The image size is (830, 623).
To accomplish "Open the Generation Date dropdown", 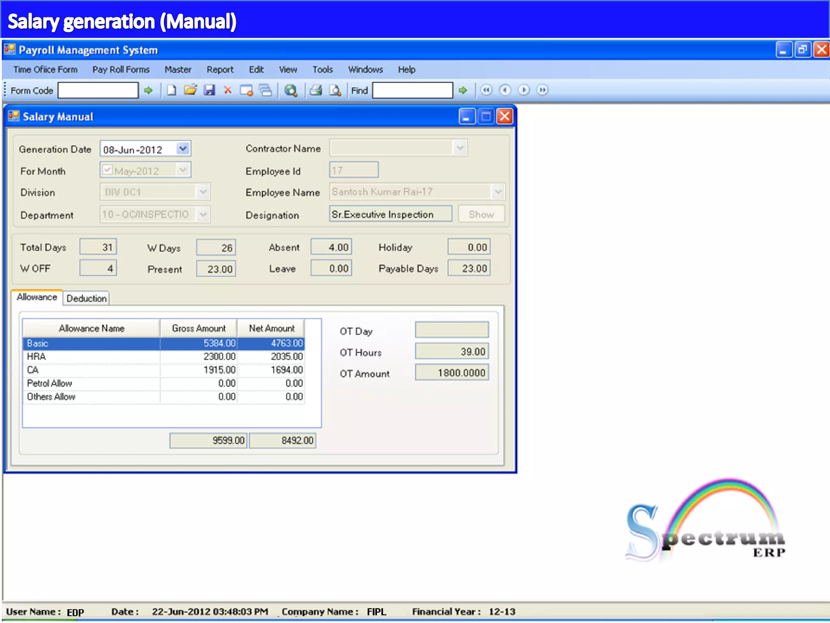I will tap(183, 149).
